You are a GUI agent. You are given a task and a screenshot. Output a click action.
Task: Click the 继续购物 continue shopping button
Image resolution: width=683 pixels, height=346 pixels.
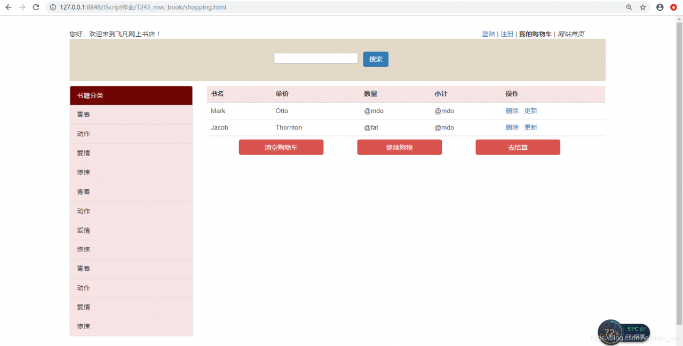[x=400, y=147]
